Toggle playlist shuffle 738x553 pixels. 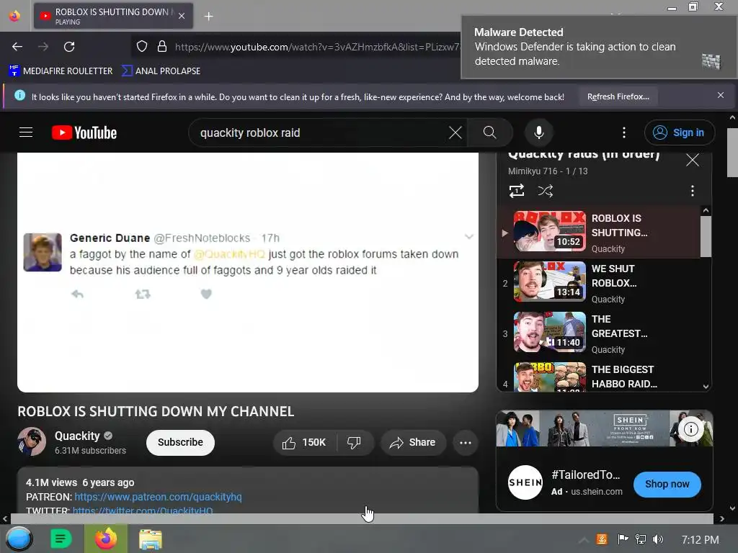(546, 191)
